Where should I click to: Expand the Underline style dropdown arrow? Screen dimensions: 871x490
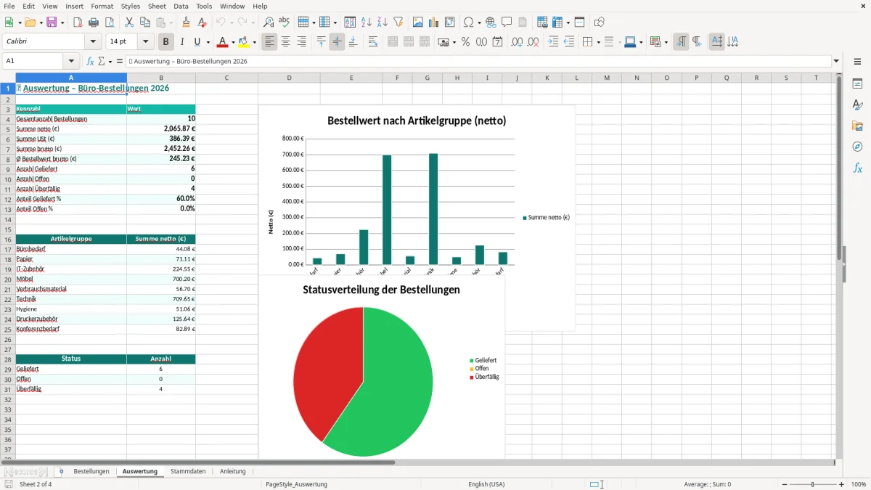tap(208, 42)
